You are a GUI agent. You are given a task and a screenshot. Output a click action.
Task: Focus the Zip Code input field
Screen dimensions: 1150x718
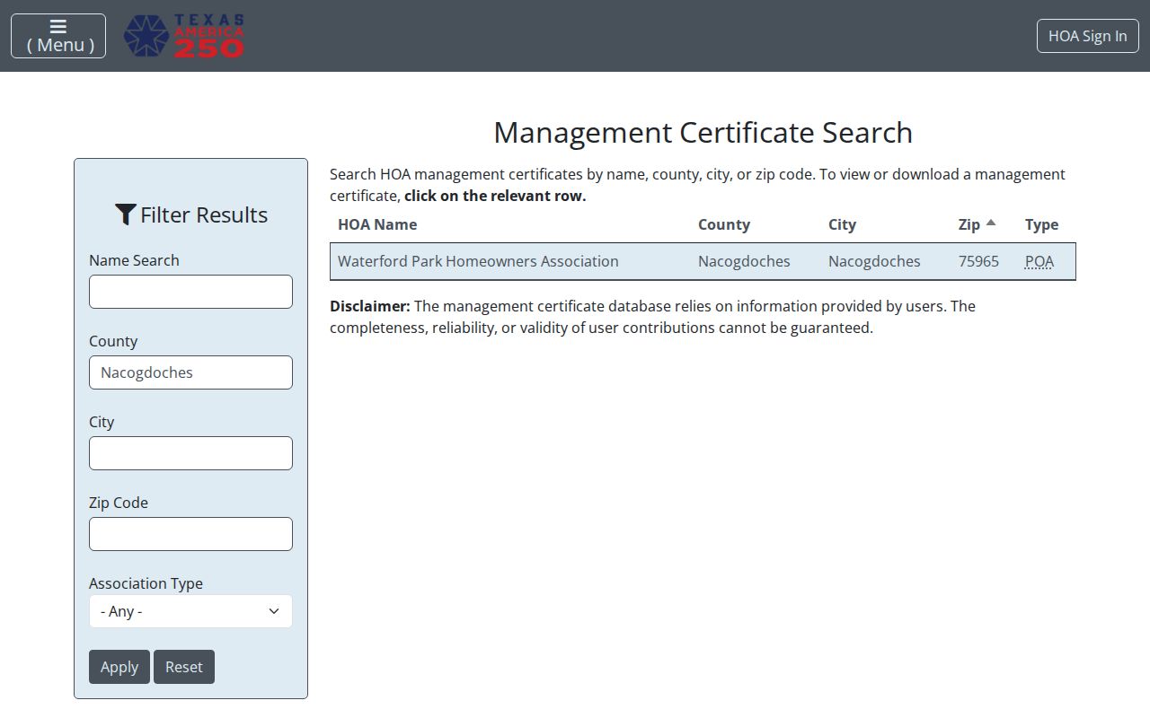pyautogui.click(x=190, y=534)
